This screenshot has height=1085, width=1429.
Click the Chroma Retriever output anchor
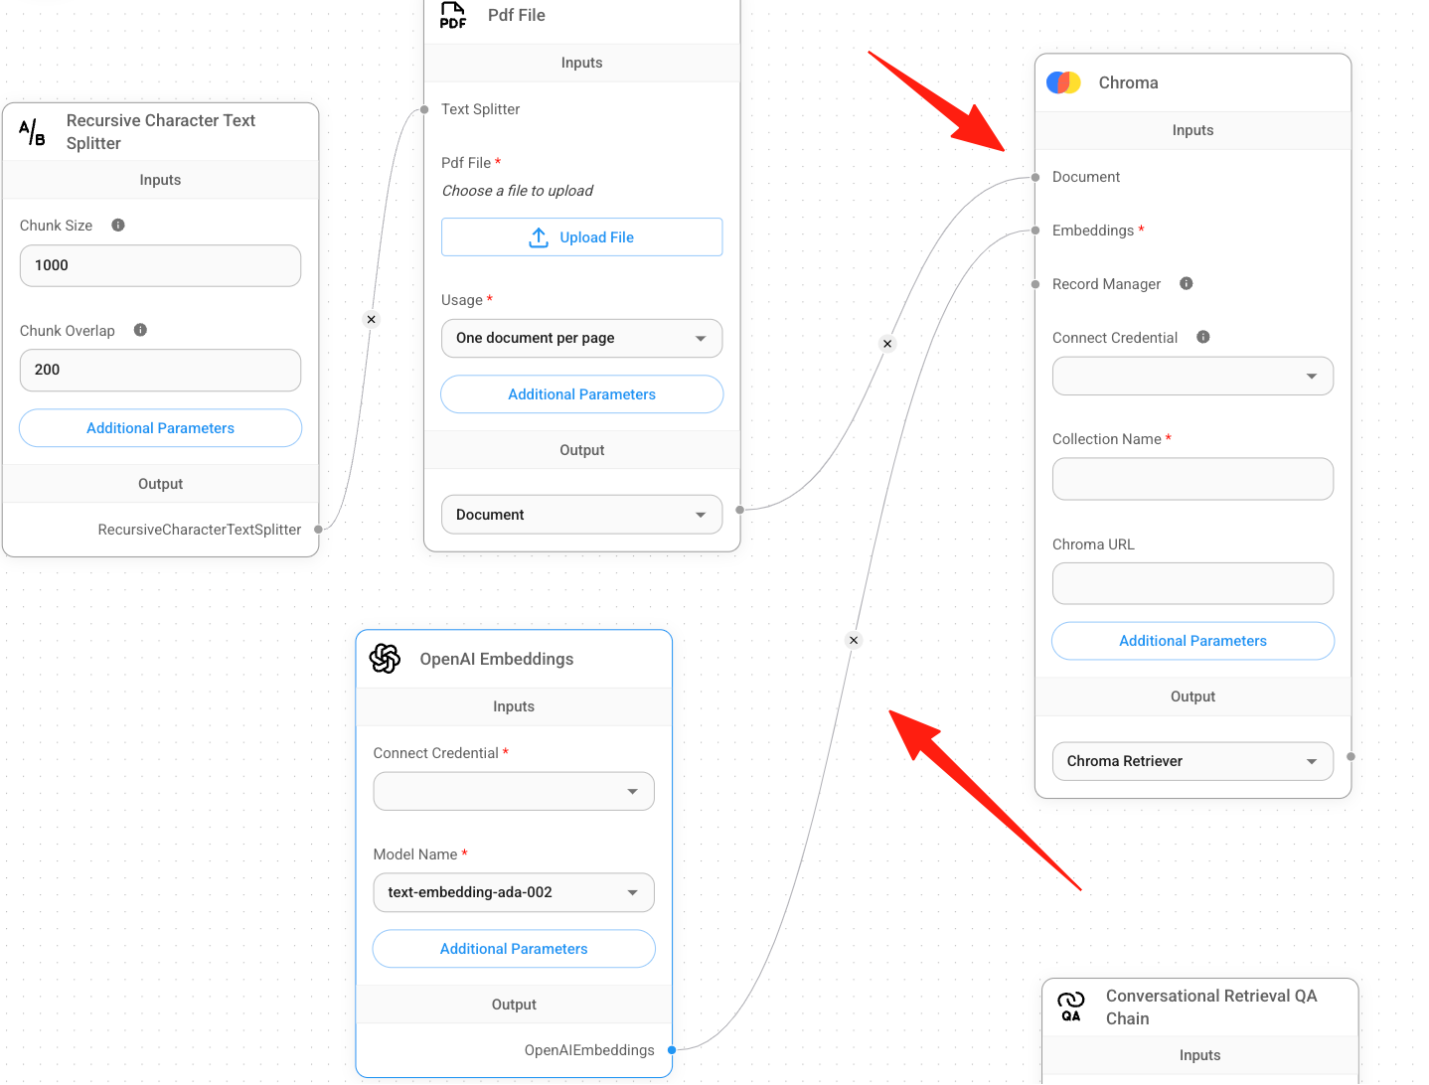1350,757
